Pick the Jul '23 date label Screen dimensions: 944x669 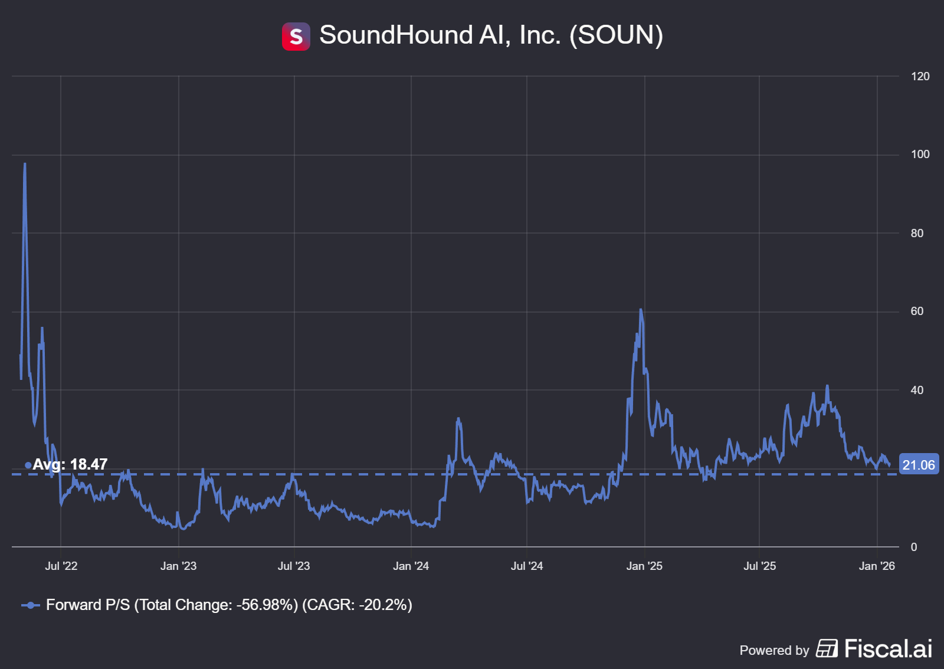click(294, 566)
